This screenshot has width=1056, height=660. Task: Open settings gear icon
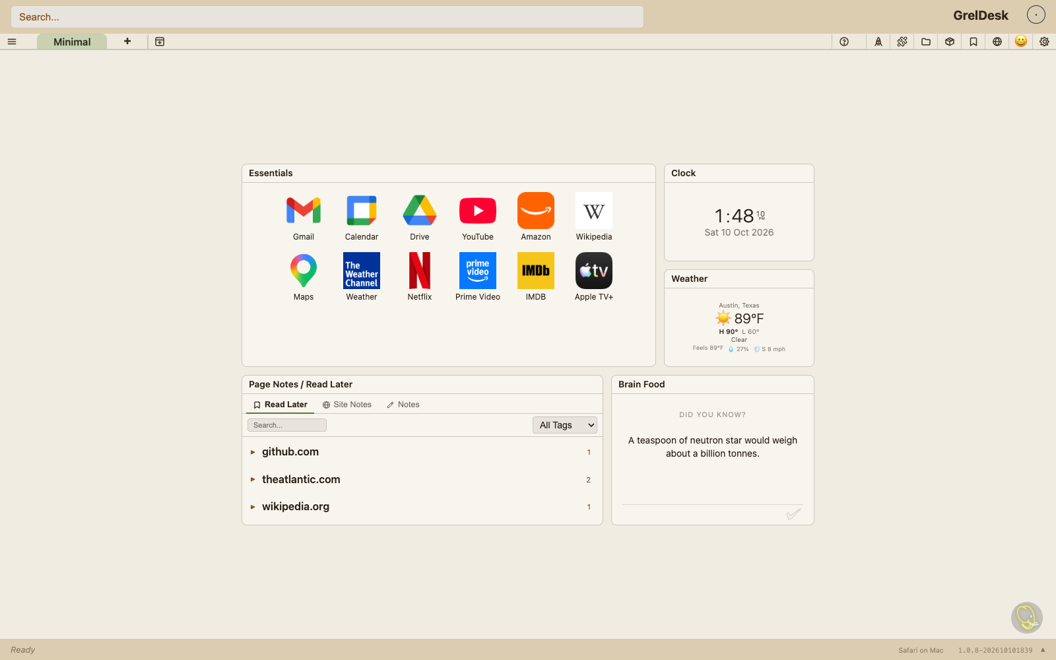pyautogui.click(x=1044, y=42)
